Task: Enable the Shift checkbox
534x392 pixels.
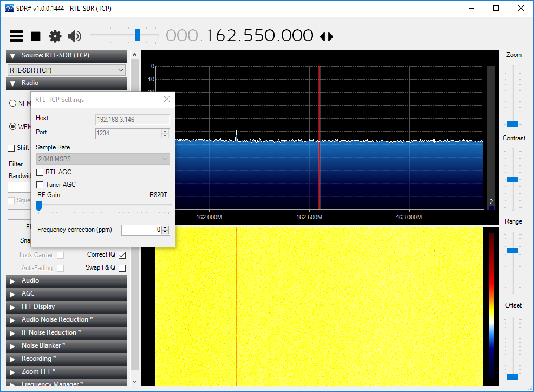Action: (11, 148)
